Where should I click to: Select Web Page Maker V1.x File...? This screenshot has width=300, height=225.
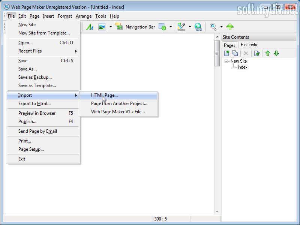coord(118,112)
